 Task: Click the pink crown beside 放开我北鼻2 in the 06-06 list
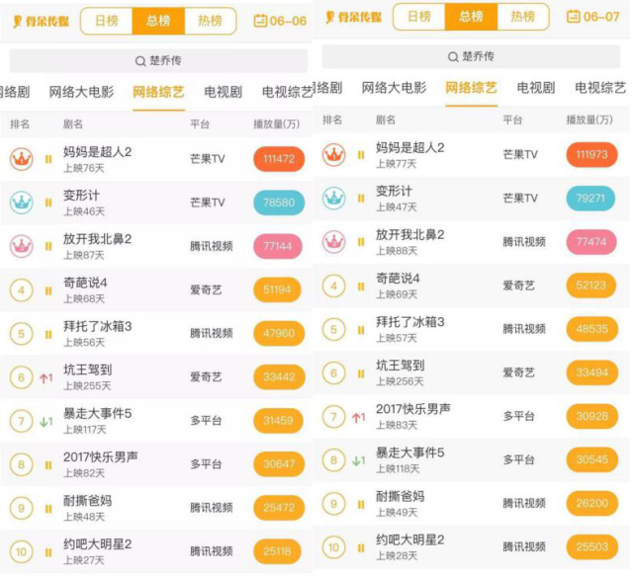coord(22,245)
